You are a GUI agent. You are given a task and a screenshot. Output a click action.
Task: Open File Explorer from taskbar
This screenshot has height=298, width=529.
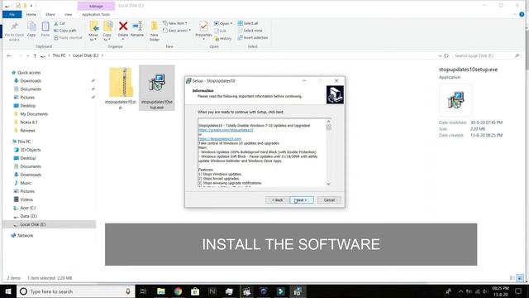coord(161,291)
